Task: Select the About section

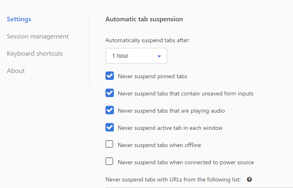Action: tap(16, 71)
